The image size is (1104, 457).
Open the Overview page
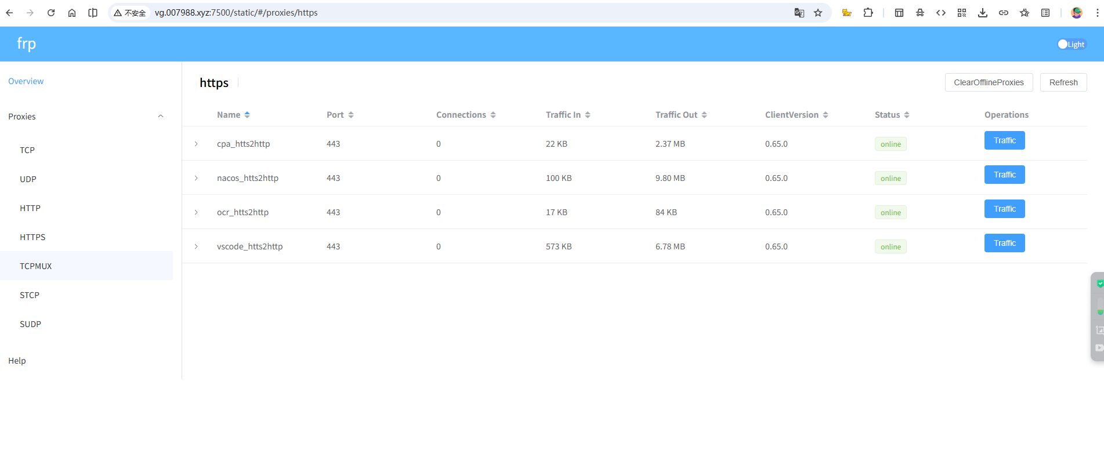(26, 81)
